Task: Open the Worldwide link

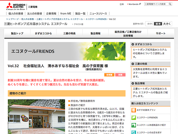Action: coord(135,4)
